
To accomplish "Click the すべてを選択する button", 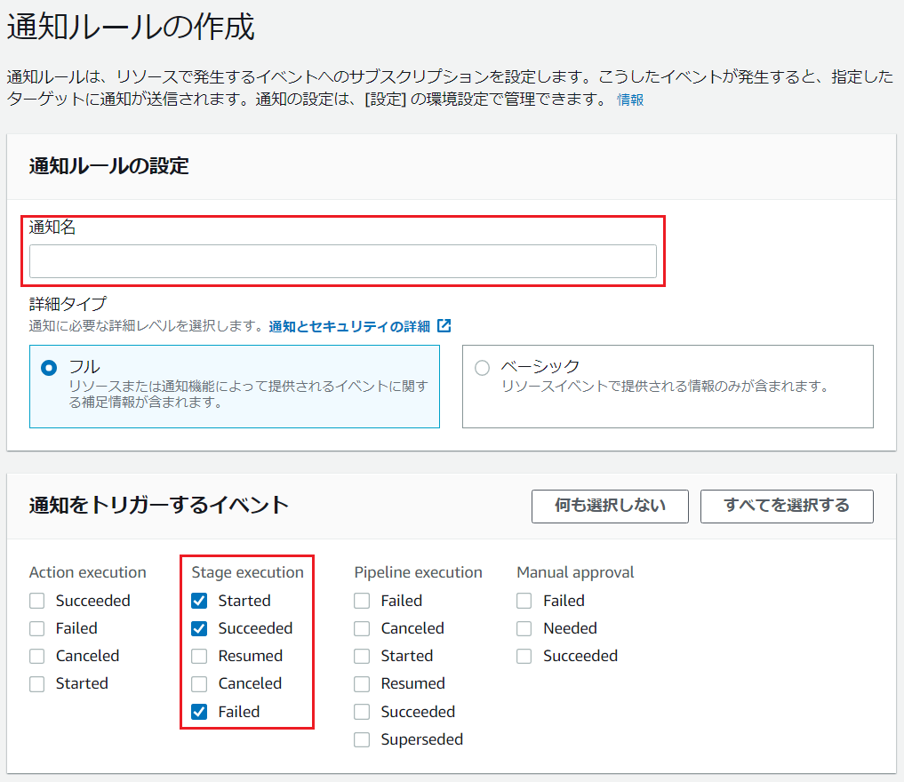I will pos(786,506).
